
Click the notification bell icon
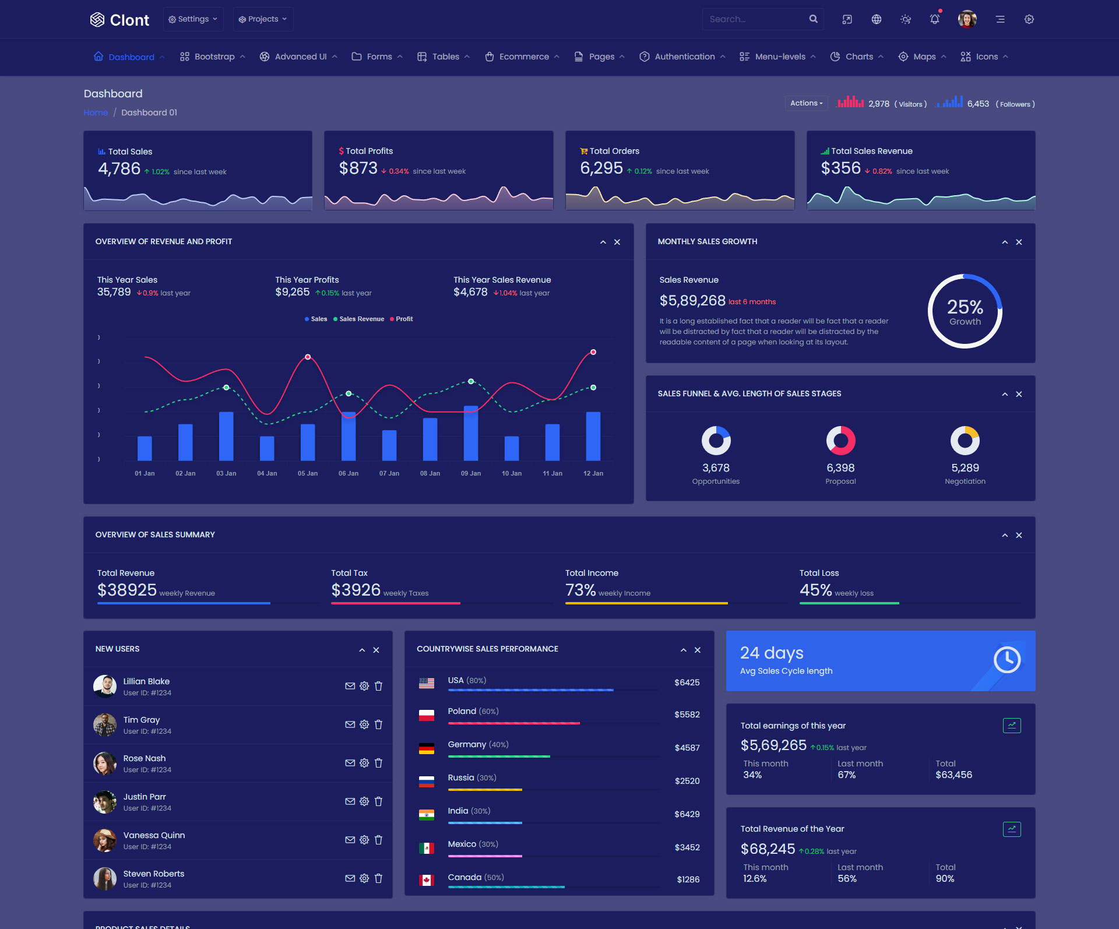934,19
